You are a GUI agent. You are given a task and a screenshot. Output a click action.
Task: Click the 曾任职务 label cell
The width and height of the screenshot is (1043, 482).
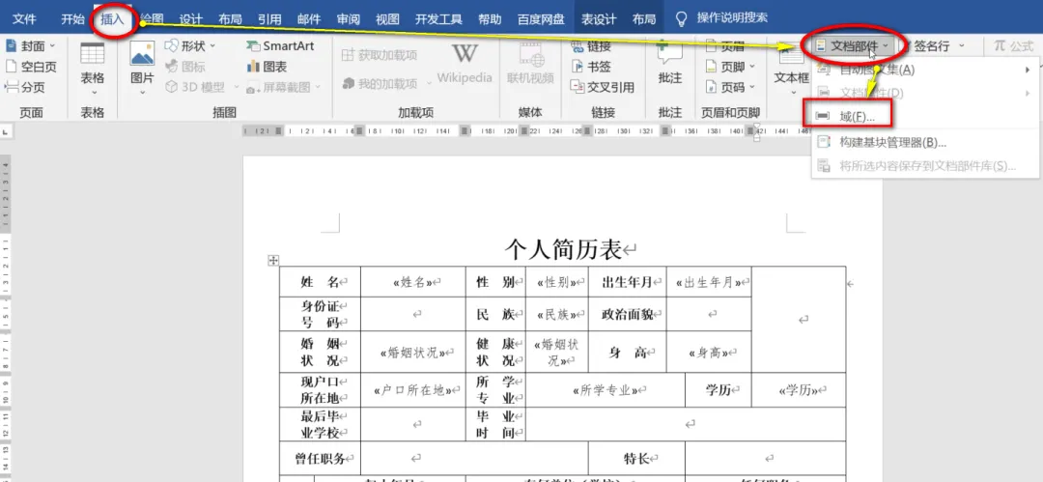pos(321,458)
